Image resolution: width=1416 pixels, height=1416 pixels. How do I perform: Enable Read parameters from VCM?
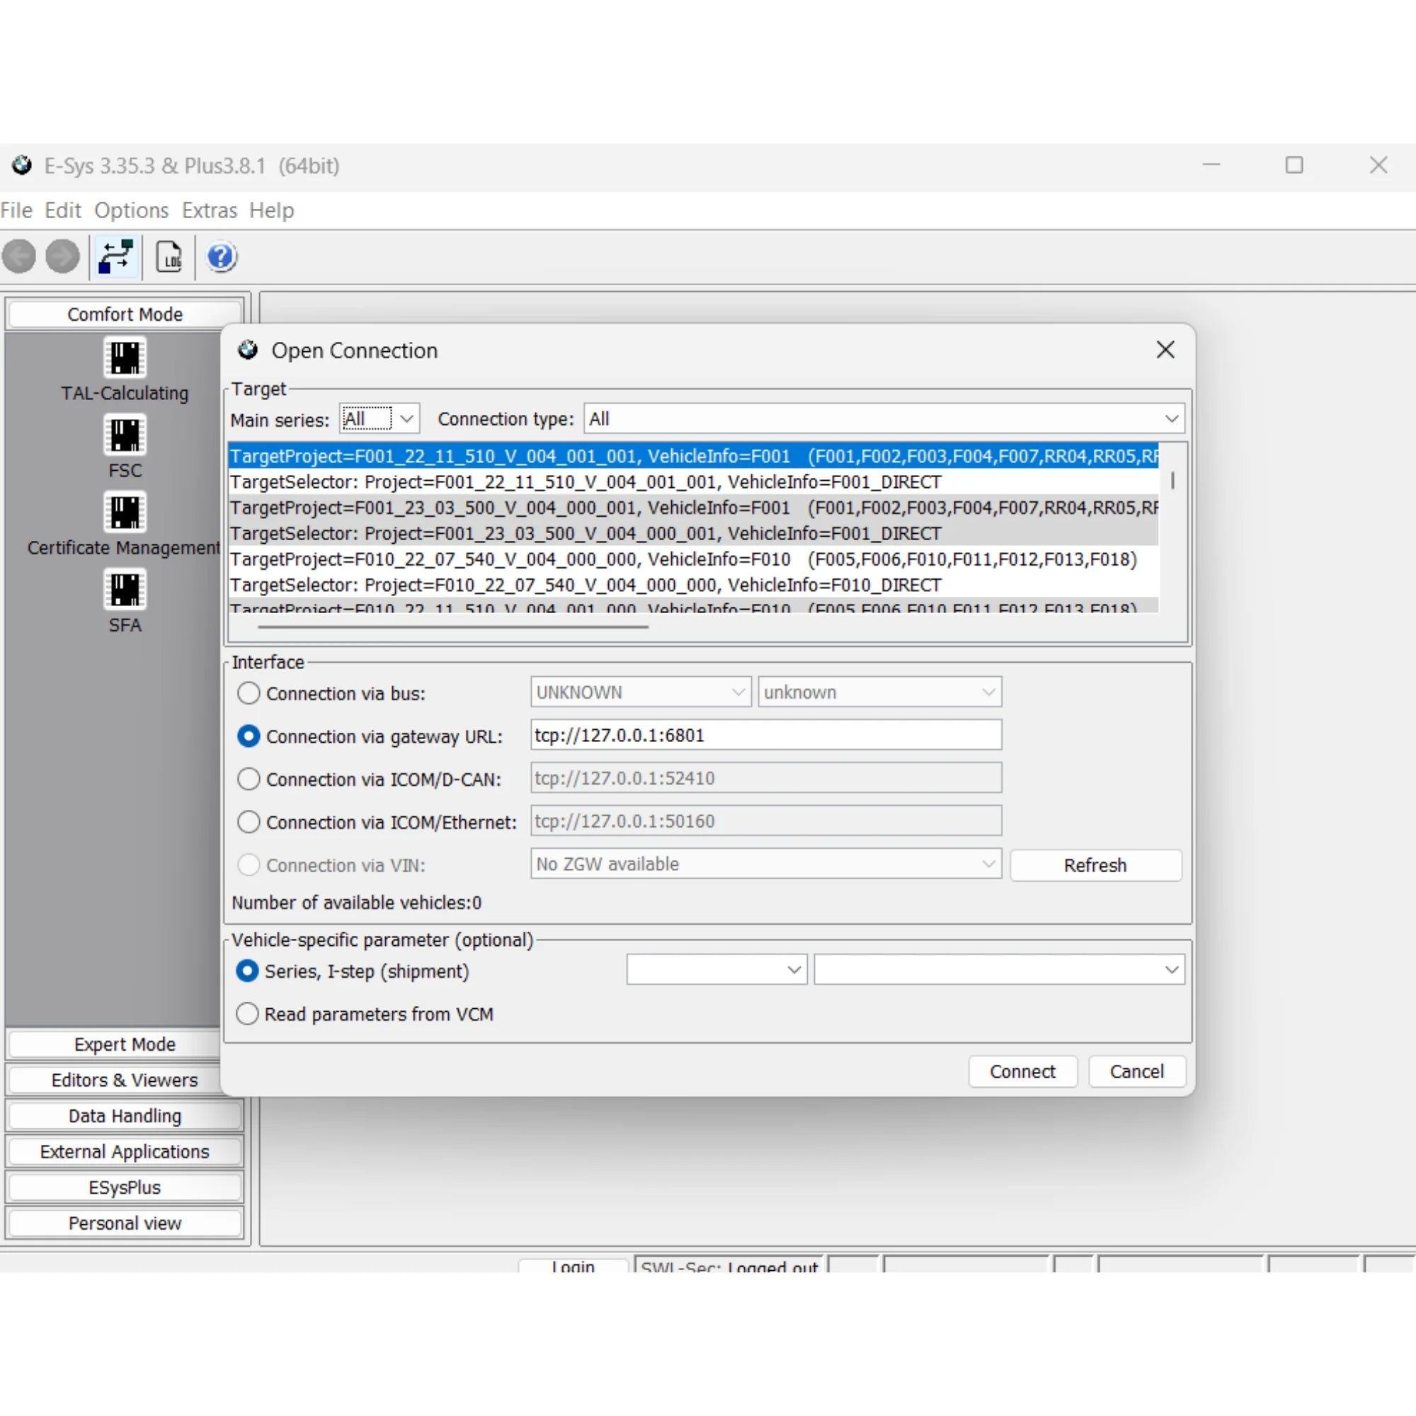tap(247, 1014)
